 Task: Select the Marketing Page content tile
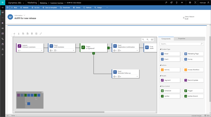pyautogui.click(x=193, y=54)
